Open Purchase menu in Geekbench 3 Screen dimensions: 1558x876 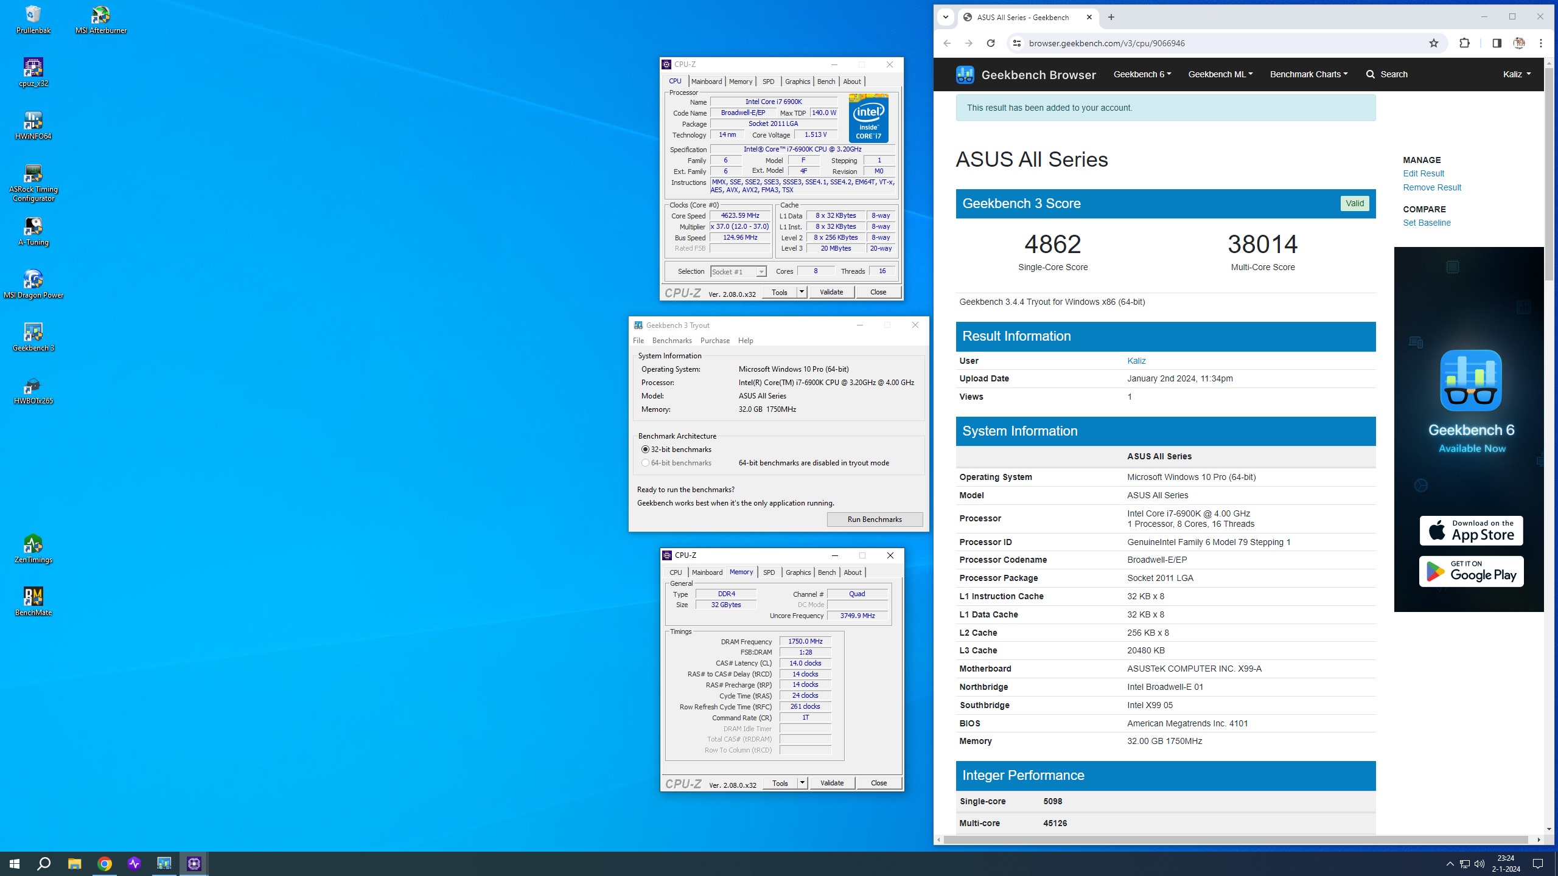[x=715, y=341]
